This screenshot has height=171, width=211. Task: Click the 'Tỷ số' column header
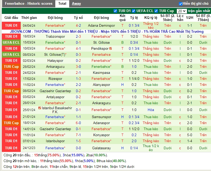tap(78, 18)
